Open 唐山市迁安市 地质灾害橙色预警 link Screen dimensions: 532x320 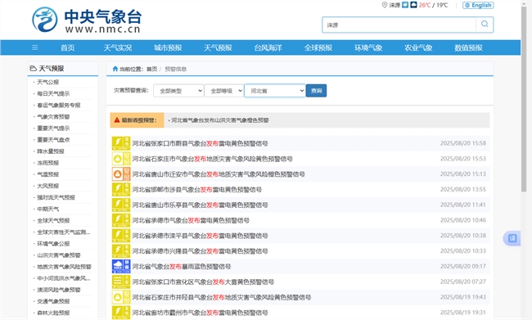click(219, 174)
